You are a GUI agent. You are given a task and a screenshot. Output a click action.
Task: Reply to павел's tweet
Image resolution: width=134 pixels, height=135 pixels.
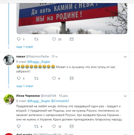click(x=19, y=78)
